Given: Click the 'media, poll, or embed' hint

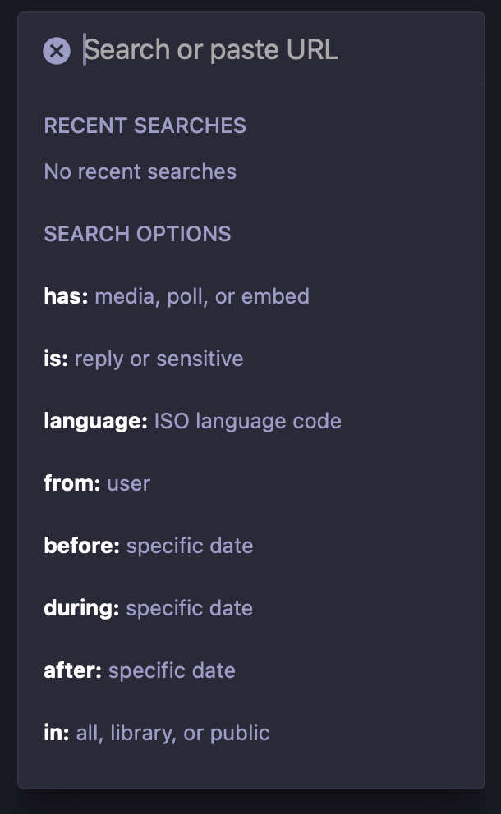Looking at the screenshot, I should 202,297.
